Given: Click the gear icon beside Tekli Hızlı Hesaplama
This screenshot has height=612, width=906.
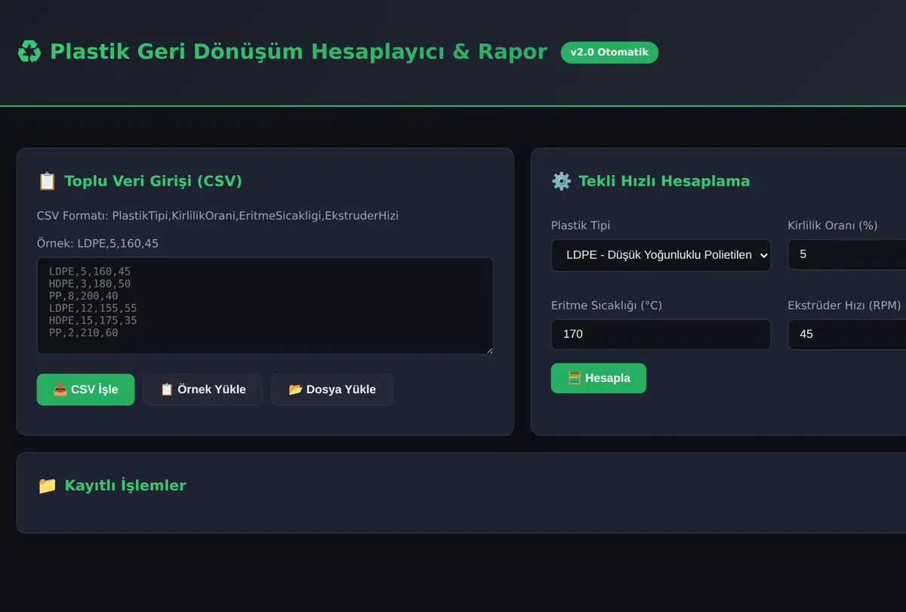Looking at the screenshot, I should pos(561,181).
